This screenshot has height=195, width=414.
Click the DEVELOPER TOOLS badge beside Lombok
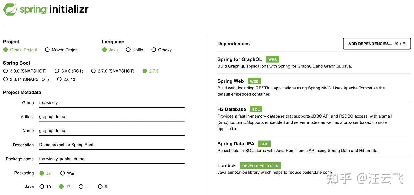tap(260, 165)
